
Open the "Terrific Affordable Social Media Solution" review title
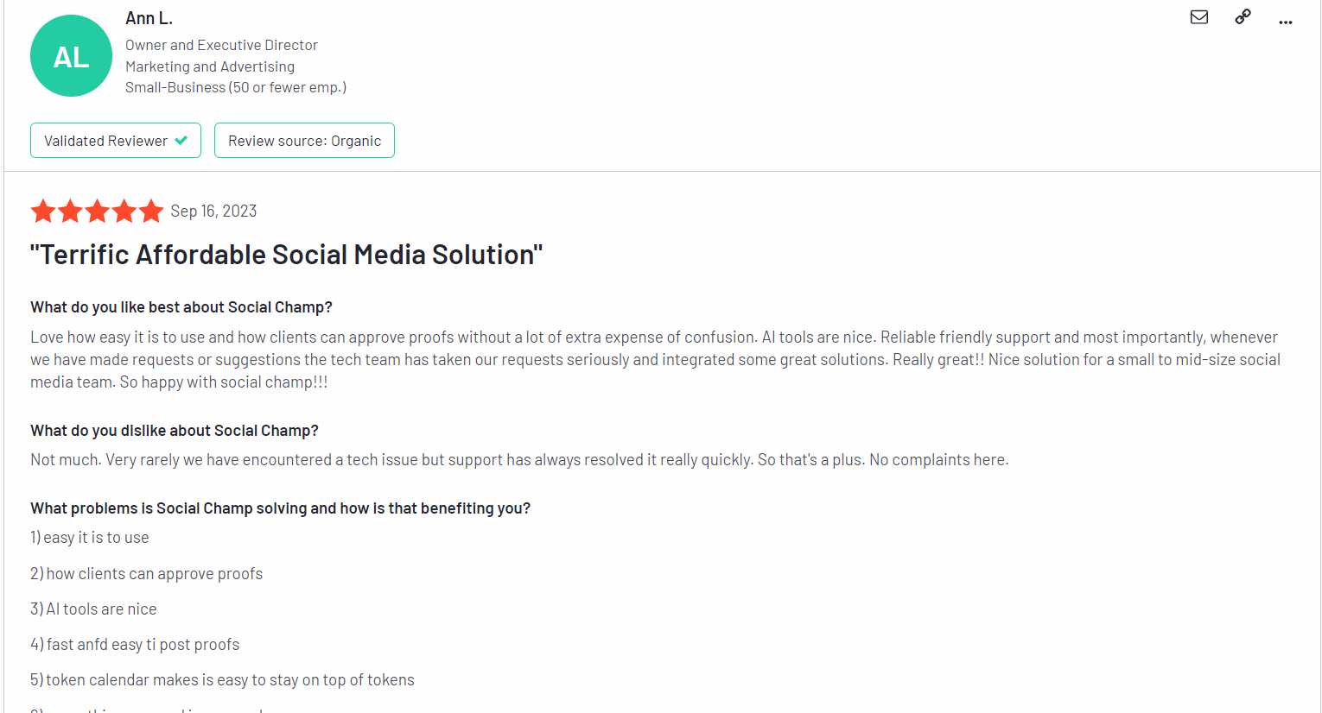point(286,255)
